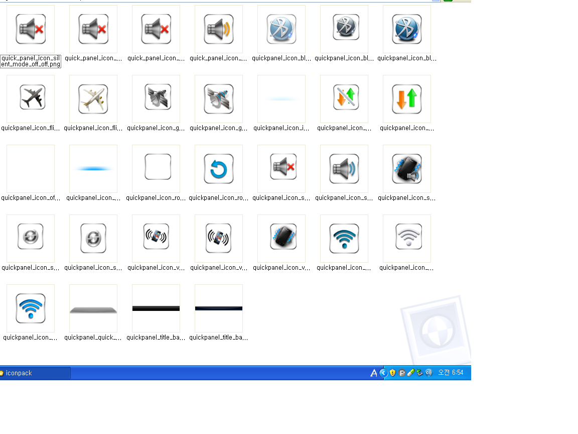The image size is (578, 434).
Task: Select the gray satellite GPS icon
Action: [x=156, y=99]
